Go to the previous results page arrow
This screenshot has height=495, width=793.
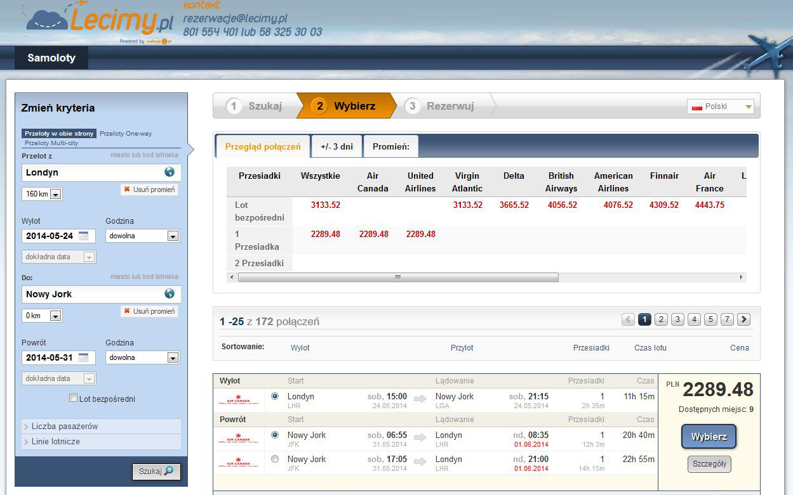[628, 319]
